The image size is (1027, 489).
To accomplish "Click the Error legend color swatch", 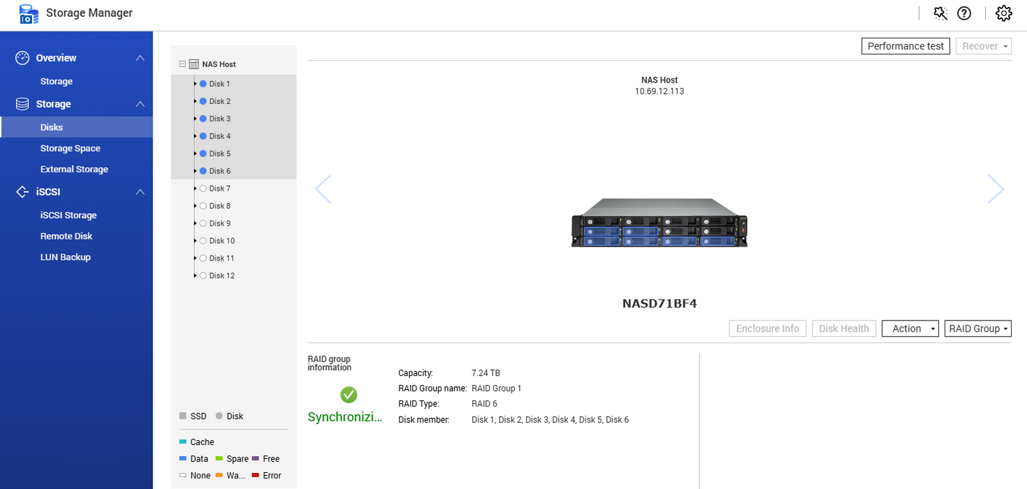I will (x=256, y=475).
